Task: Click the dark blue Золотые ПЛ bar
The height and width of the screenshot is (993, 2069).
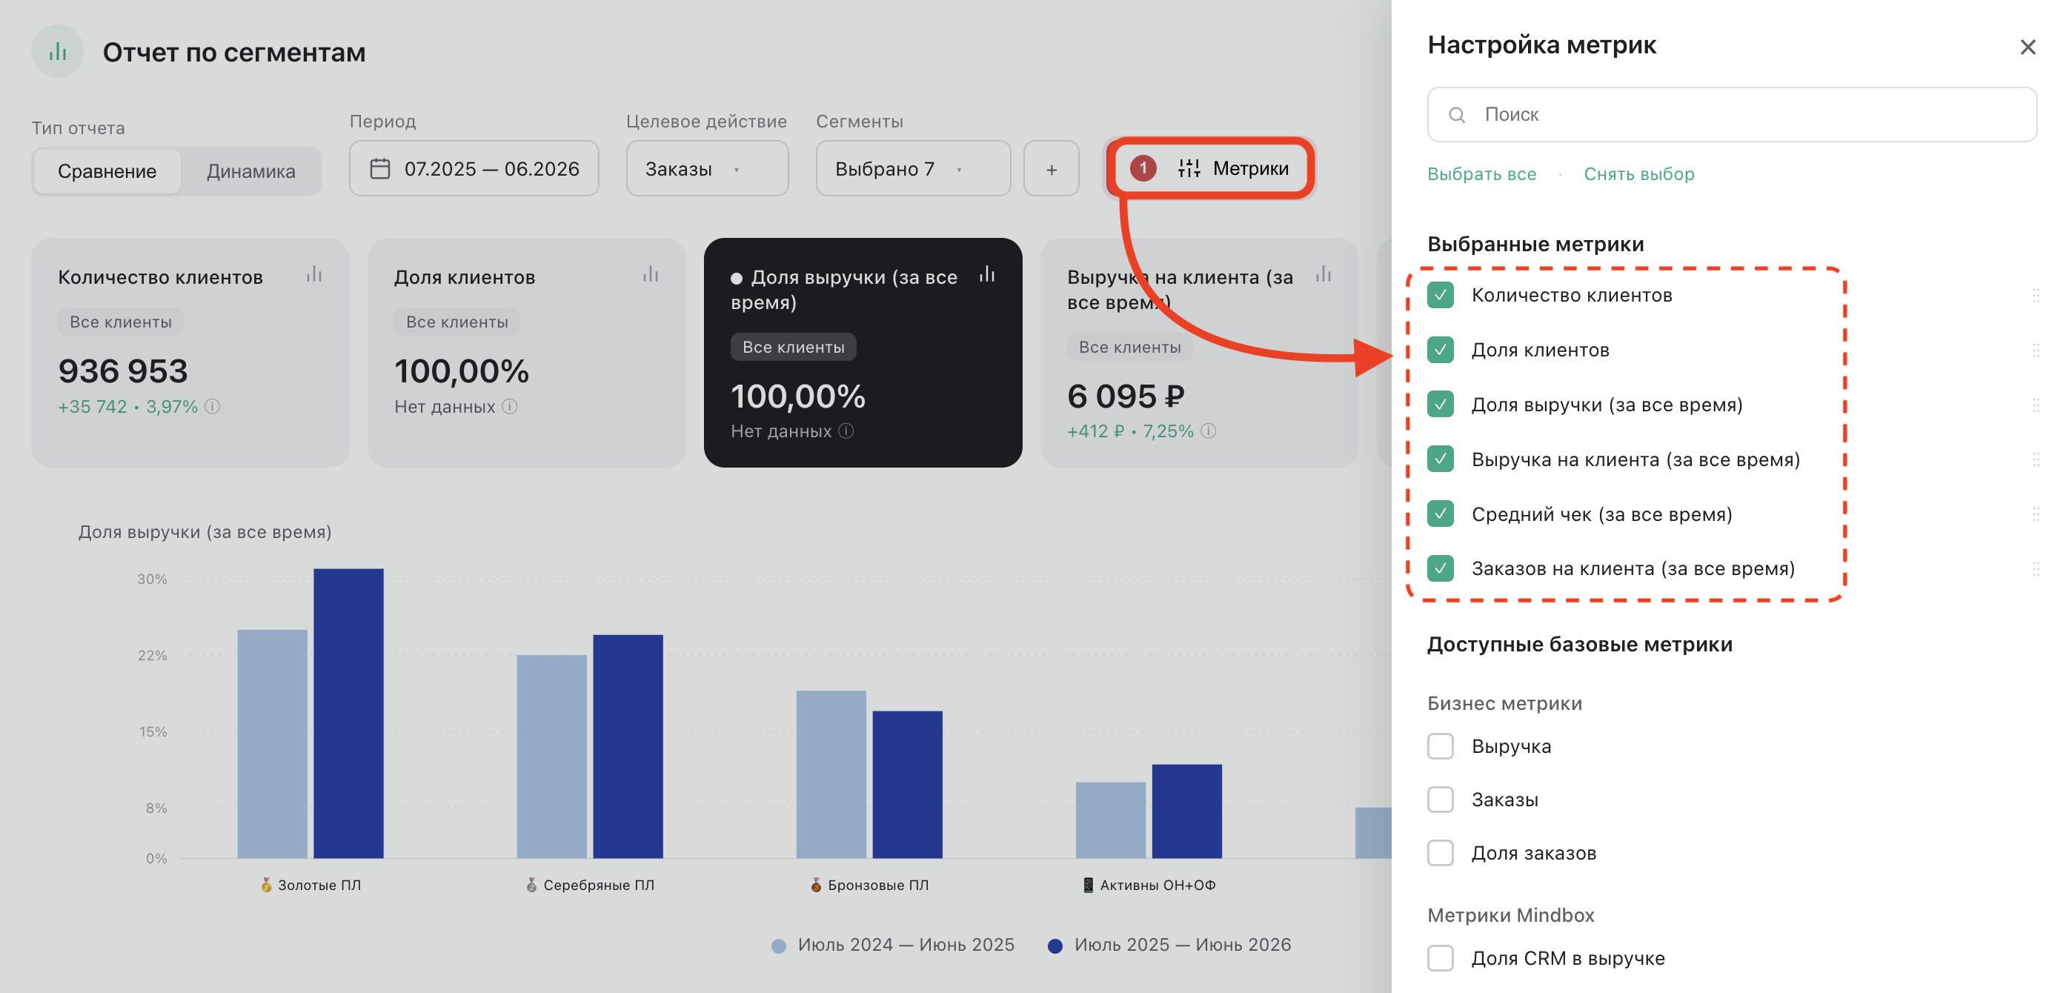Action: tap(348, 714)
